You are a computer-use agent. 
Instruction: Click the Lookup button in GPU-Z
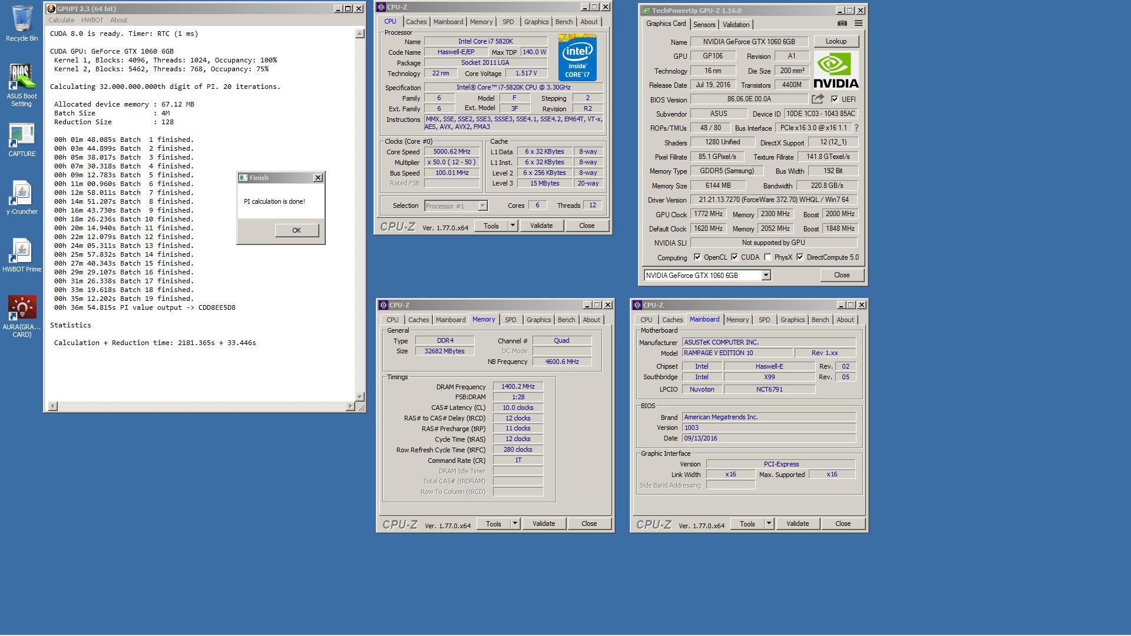836,41
